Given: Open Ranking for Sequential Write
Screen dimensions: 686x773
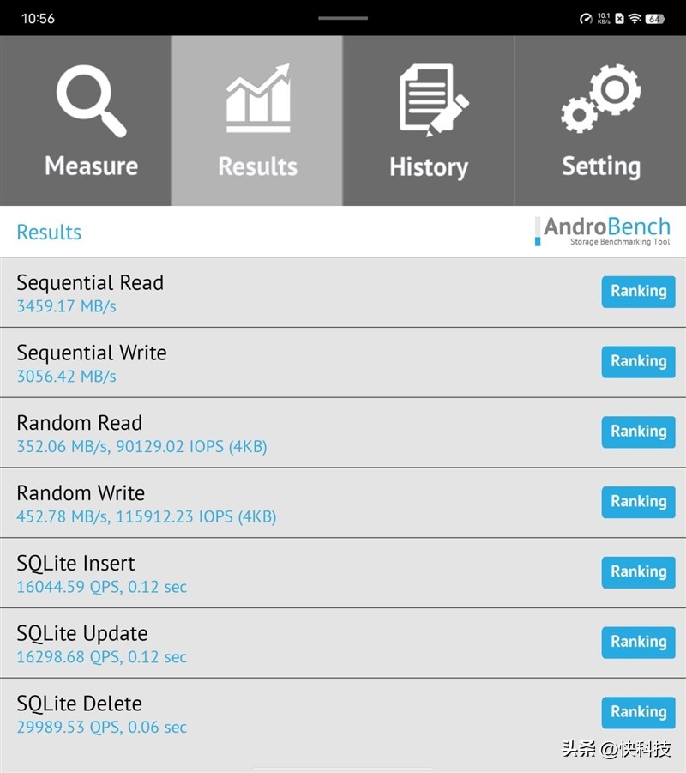Looking at the screenshot, I should [x=638, y=362].
